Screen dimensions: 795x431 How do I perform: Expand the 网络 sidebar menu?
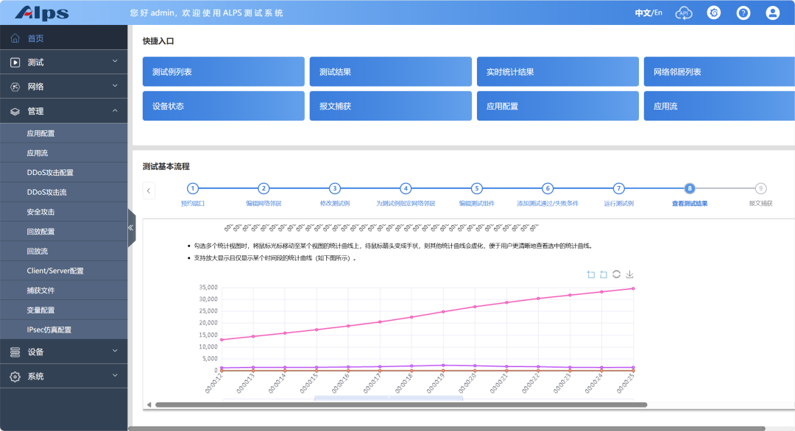tap(64, 87)
